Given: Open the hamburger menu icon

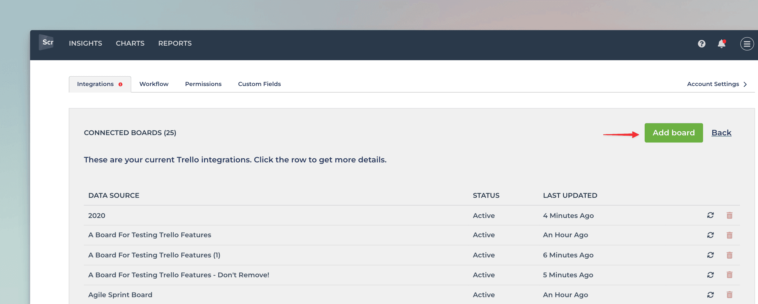Looking at the screenshot, I should [x=747, y=44].
